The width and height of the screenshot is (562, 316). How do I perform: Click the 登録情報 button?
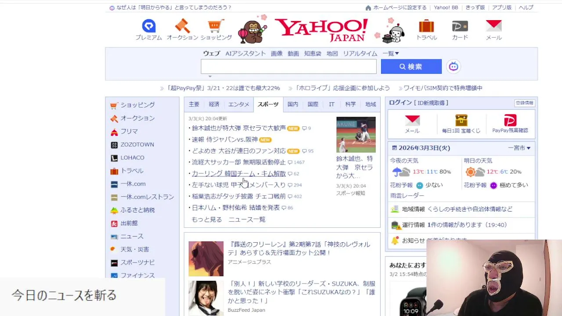click(x=525, y=103)
